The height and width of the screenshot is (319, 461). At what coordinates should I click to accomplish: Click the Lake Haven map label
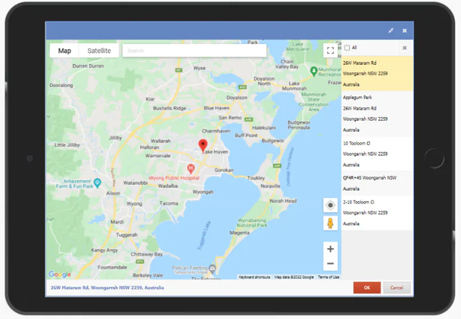(x=215, y=152)
